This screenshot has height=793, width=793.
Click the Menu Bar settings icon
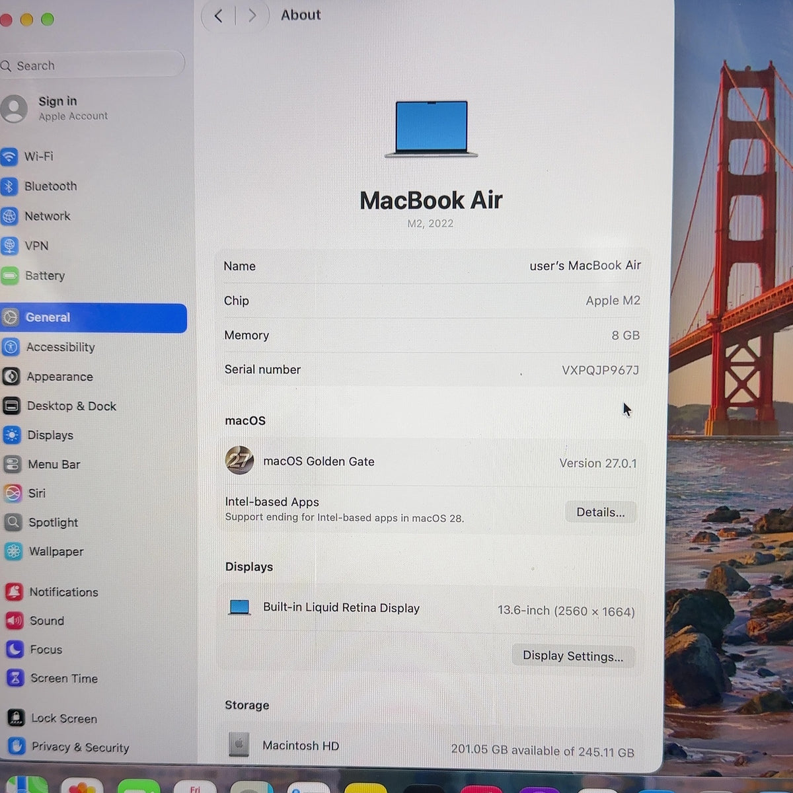point(13,464)
